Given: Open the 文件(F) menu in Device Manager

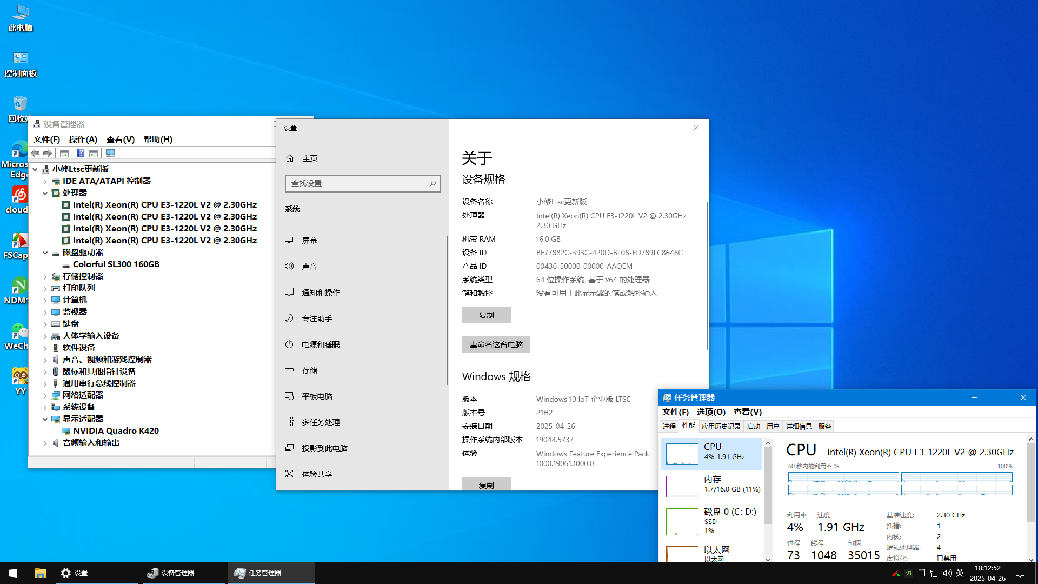Looking at the screenshot, I should click(46, 140).
